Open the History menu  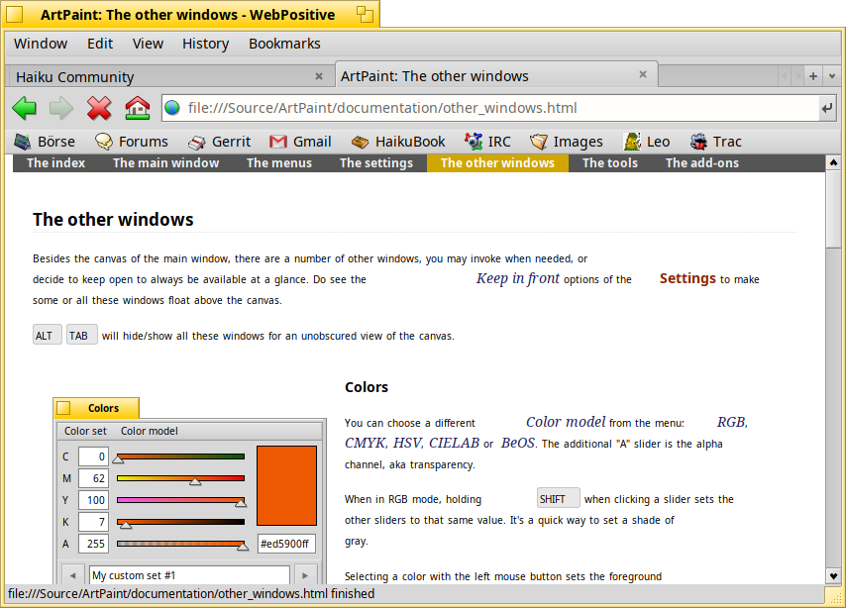(205, 44)
